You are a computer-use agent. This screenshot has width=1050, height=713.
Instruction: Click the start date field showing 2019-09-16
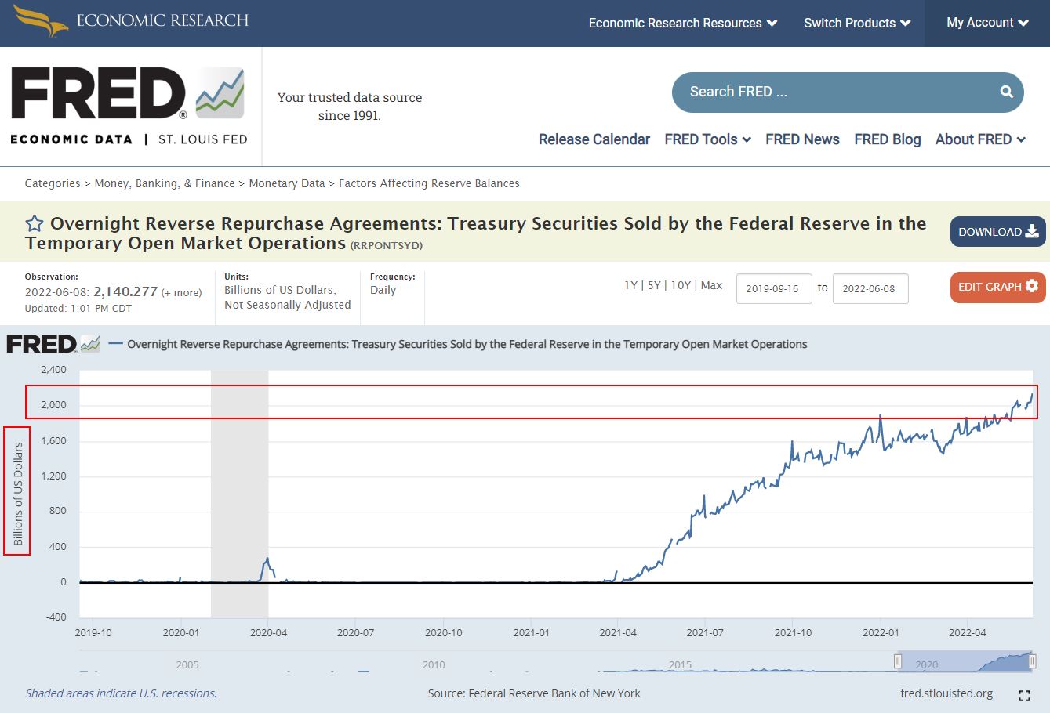click(774, 288)
